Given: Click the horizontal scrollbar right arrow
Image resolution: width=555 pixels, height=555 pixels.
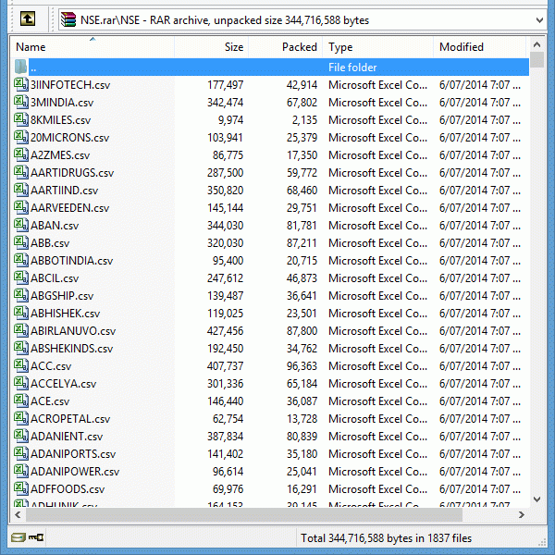Looking at the screenshot, I should 522,515.
